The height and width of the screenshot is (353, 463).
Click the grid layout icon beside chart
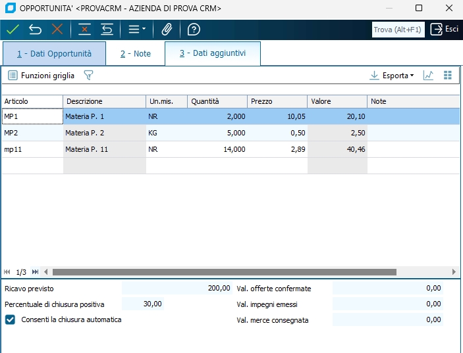(448, 76)
